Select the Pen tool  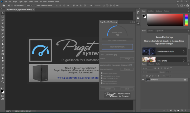2,64
